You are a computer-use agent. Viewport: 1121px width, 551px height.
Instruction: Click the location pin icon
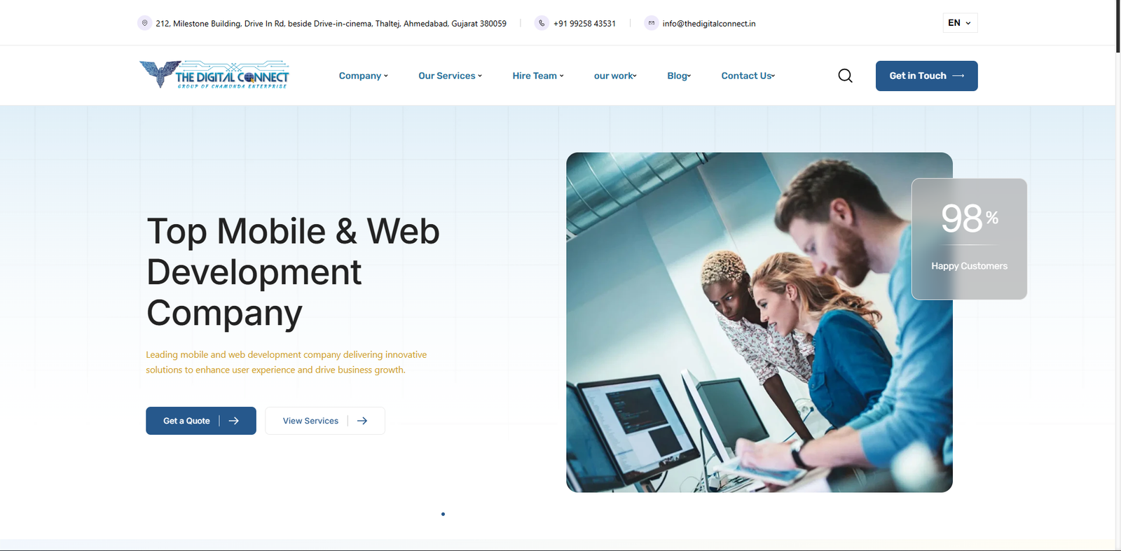144,23
